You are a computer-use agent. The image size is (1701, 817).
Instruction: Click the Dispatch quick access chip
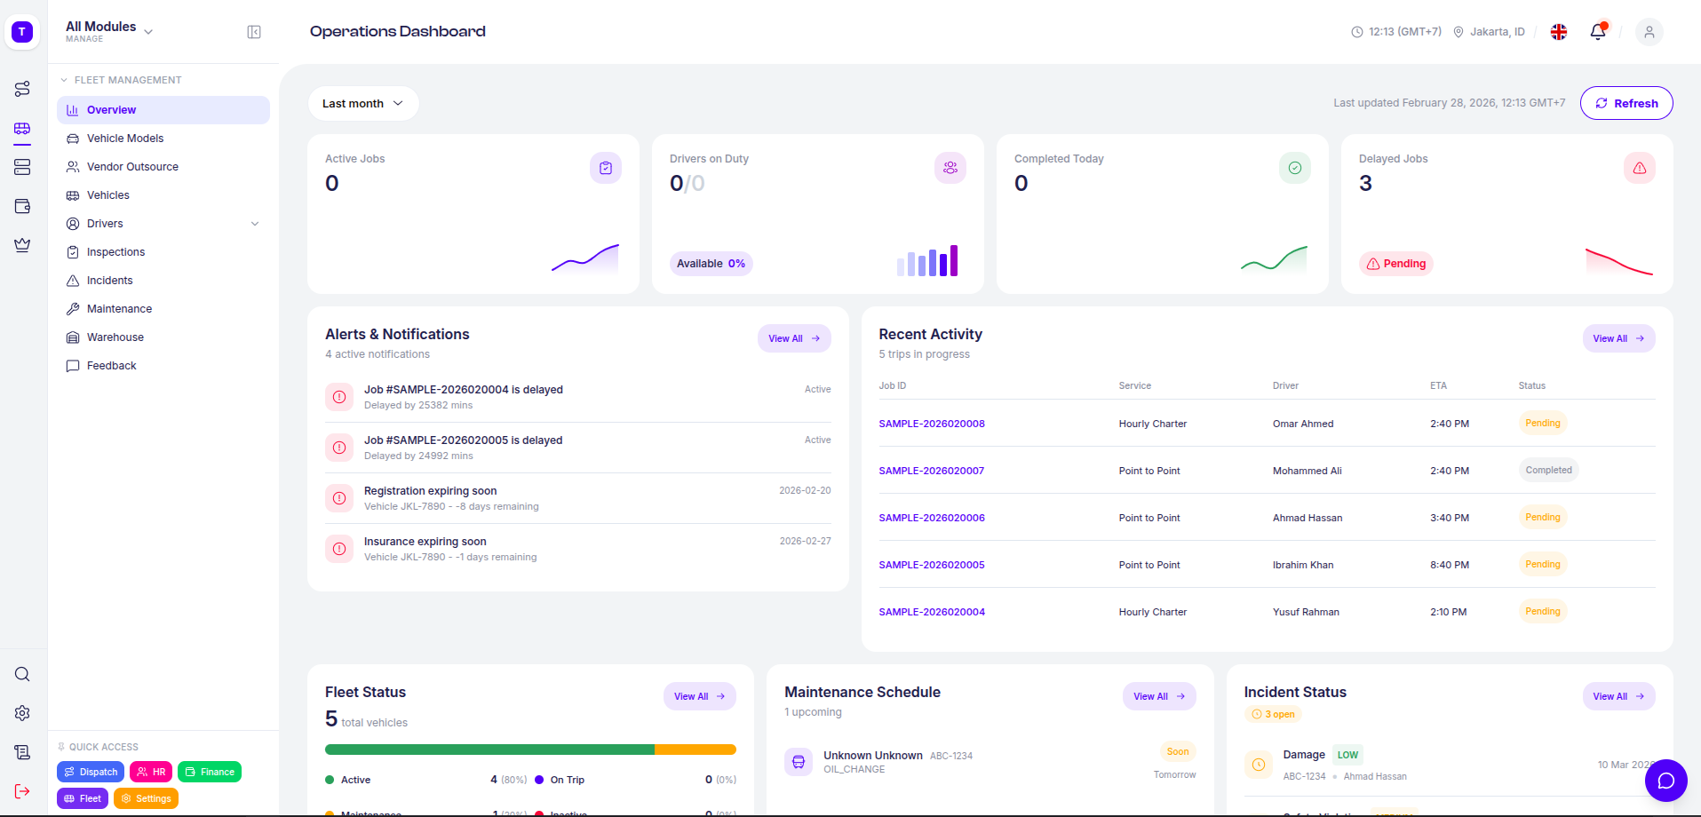(91, 772)
